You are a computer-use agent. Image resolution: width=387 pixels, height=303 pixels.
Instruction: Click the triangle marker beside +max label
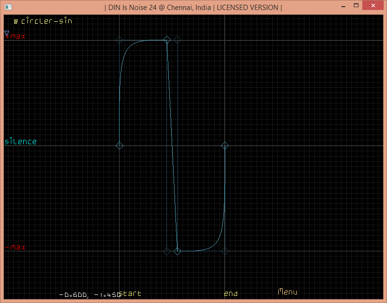coord(7,34)
